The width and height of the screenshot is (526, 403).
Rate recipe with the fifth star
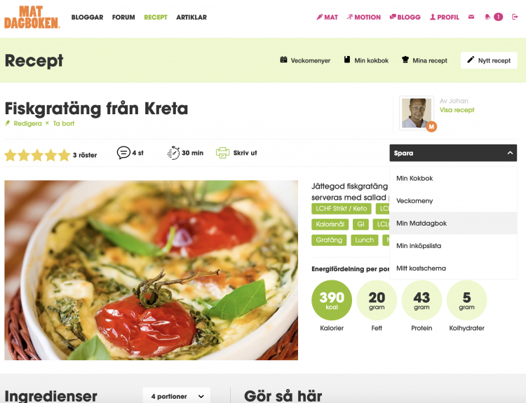pyautogui.click(x=64, y=155)
